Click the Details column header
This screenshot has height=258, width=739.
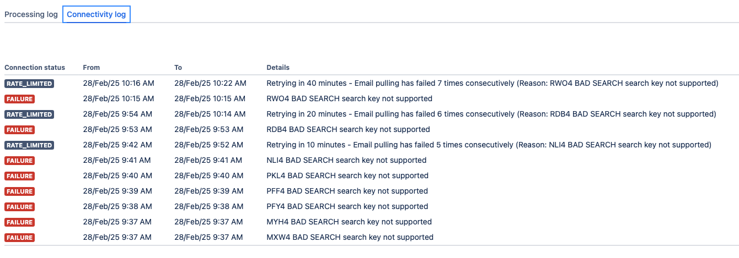278,67
